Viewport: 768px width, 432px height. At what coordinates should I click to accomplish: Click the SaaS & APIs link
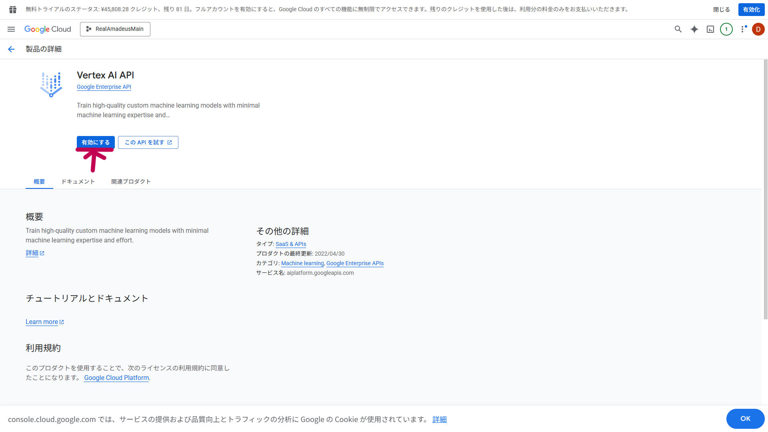(291, 244)
